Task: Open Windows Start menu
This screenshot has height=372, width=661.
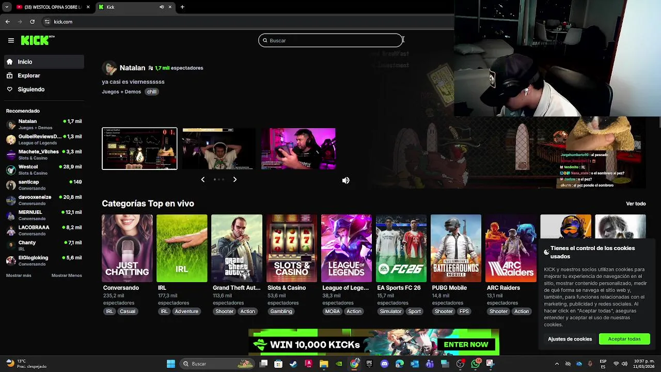Action: pyautogui.click(x=171, y=364)
